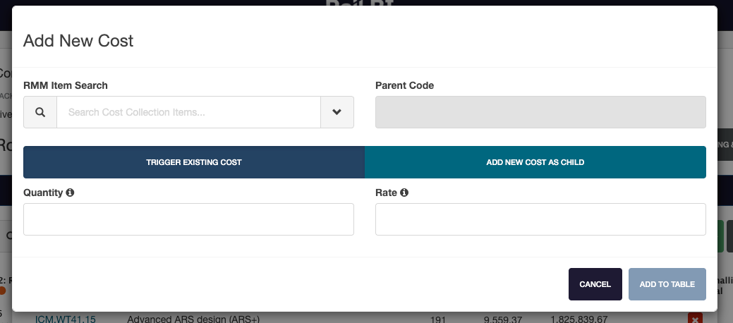Click the Add New Cost dialog title

(x=78, y=40)
